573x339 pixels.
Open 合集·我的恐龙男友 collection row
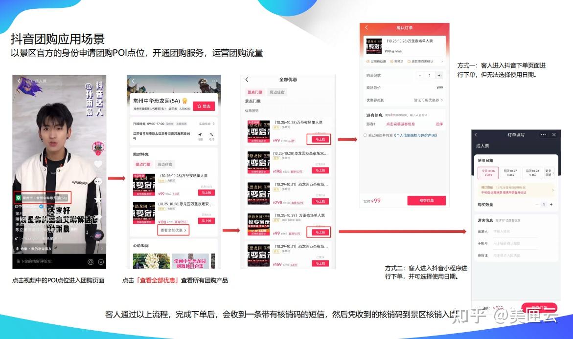(x=58, y=249)
